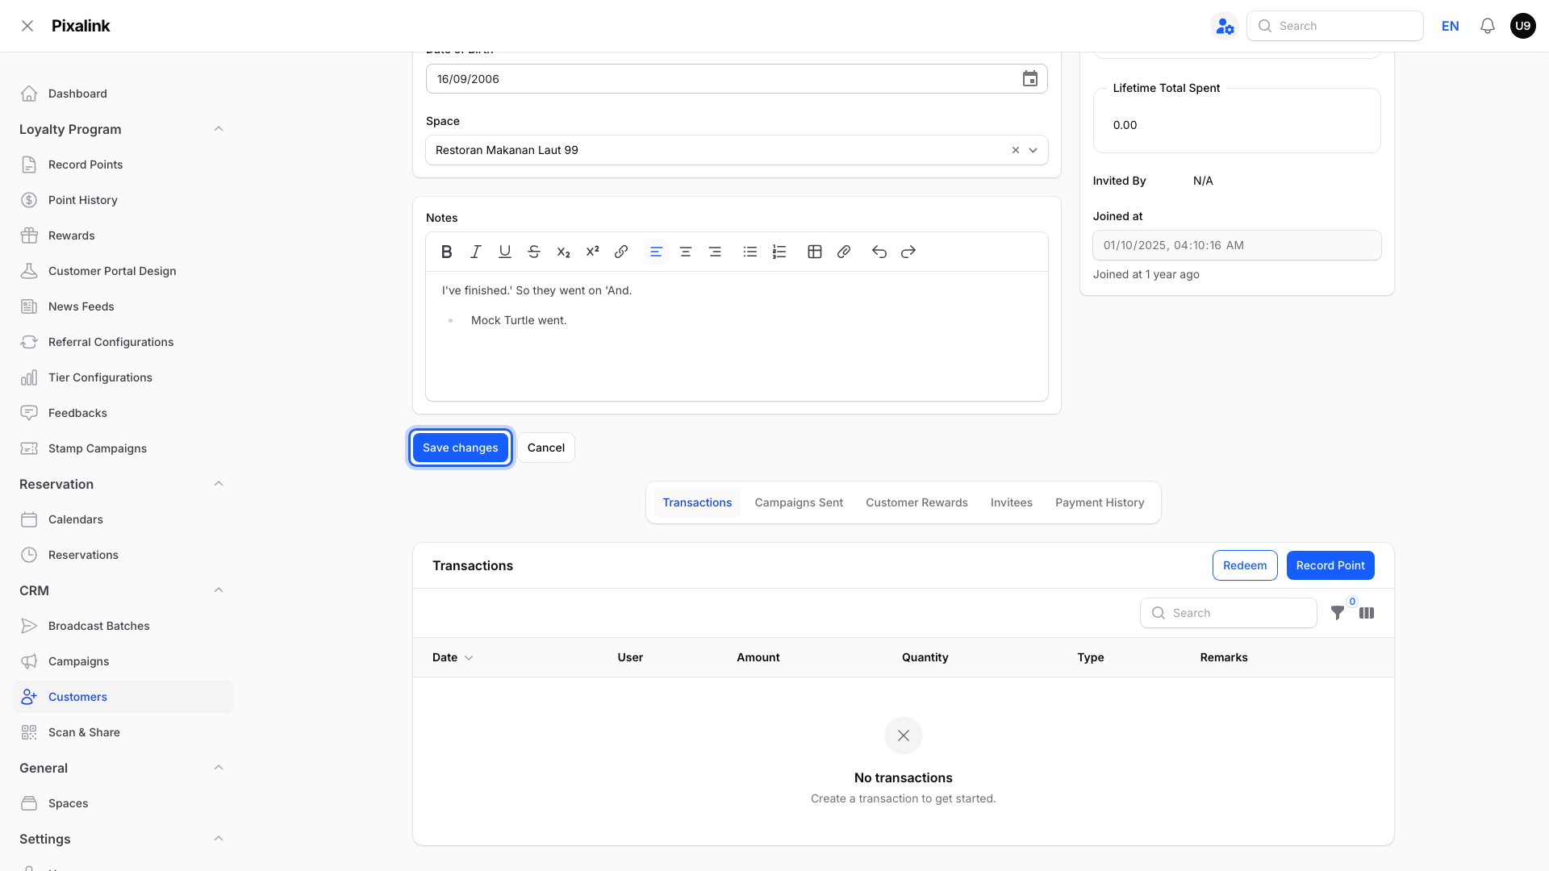Toggle superscript in the Notes toolbar
This screenshot has width=1549, height=871.
[x=592, y=252]
